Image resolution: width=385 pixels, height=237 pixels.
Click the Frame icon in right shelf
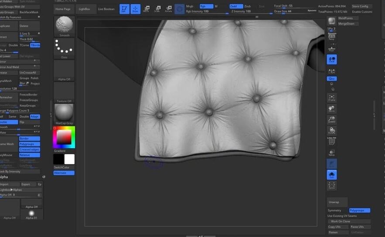(332, 98)
